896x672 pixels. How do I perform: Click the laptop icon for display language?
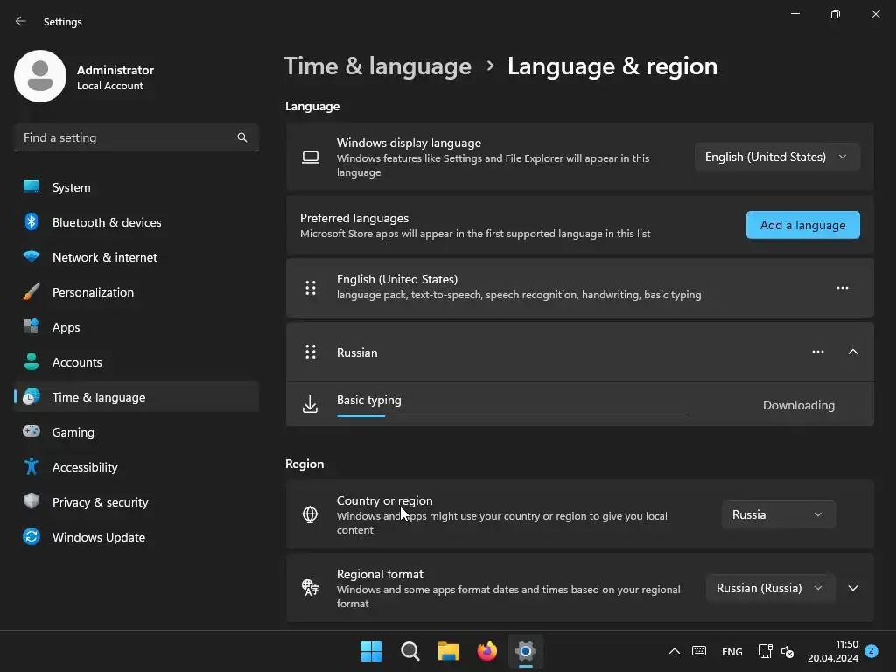(311, 157)
